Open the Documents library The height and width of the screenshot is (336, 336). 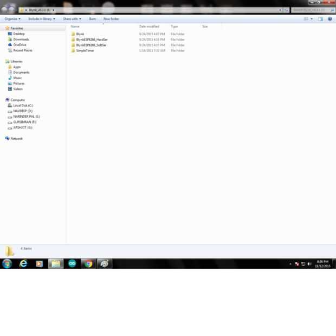tap(21, 73)
